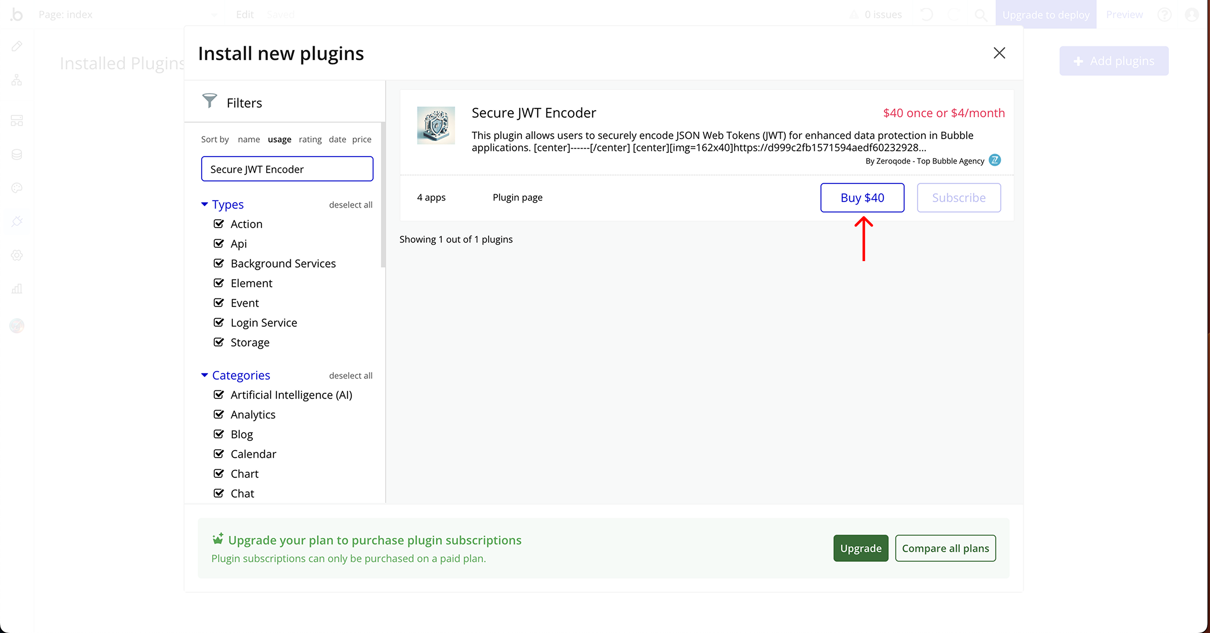Click the filter funnel icon
Screen dimensions: 1210x633
[210, 100]
